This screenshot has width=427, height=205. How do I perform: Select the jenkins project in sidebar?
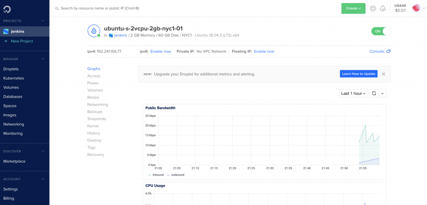25,32
